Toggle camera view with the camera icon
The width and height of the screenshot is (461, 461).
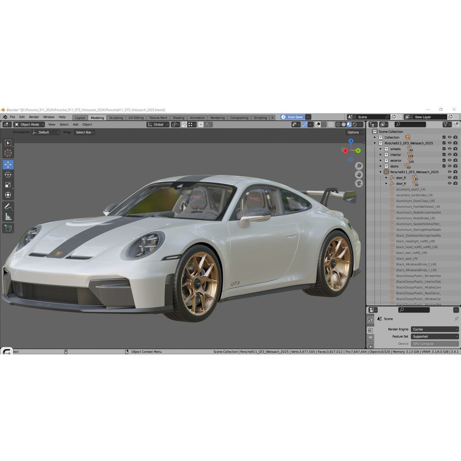pyautogui.click(x=359, y=184)
